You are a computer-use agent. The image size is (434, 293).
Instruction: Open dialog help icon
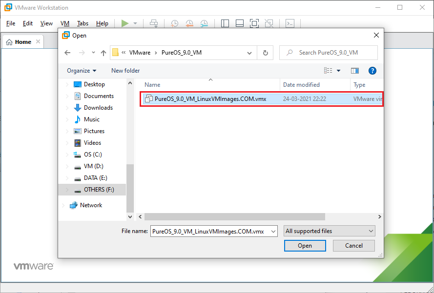[372, 71]
